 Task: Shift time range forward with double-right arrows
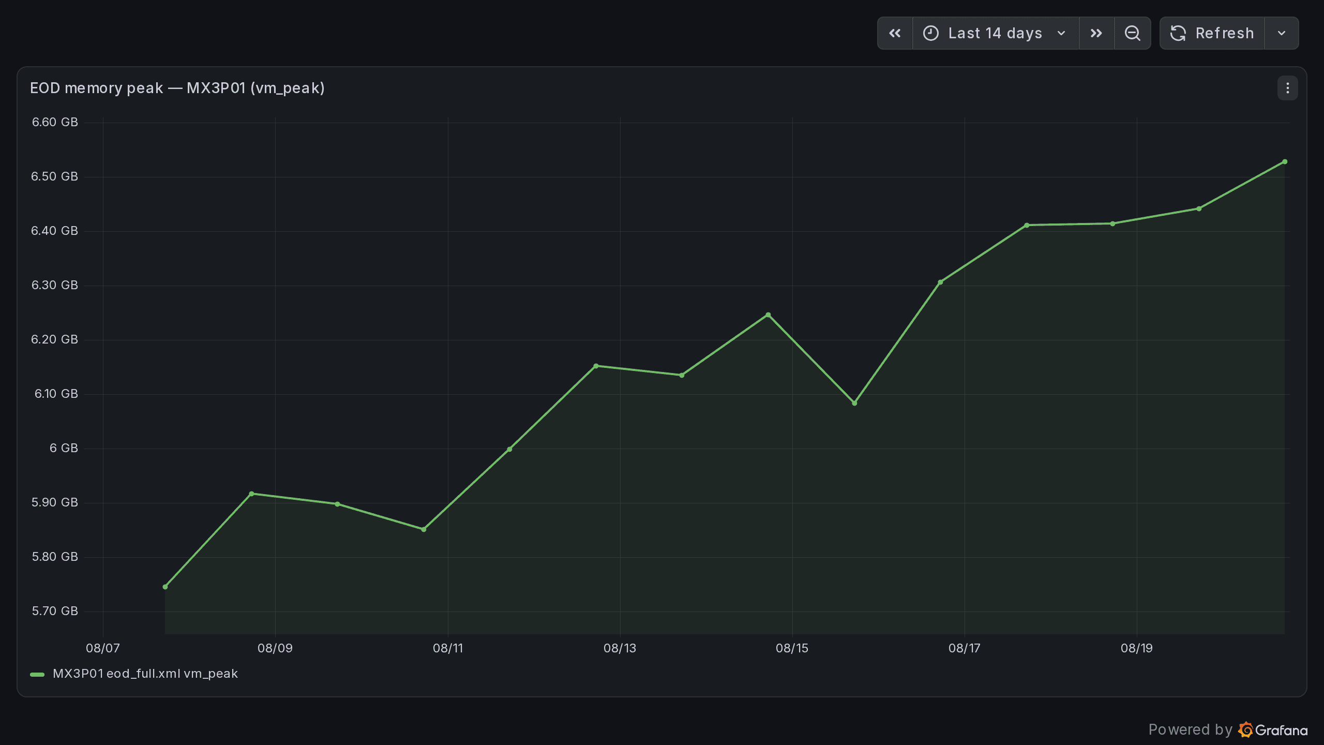click(1096, 33)
